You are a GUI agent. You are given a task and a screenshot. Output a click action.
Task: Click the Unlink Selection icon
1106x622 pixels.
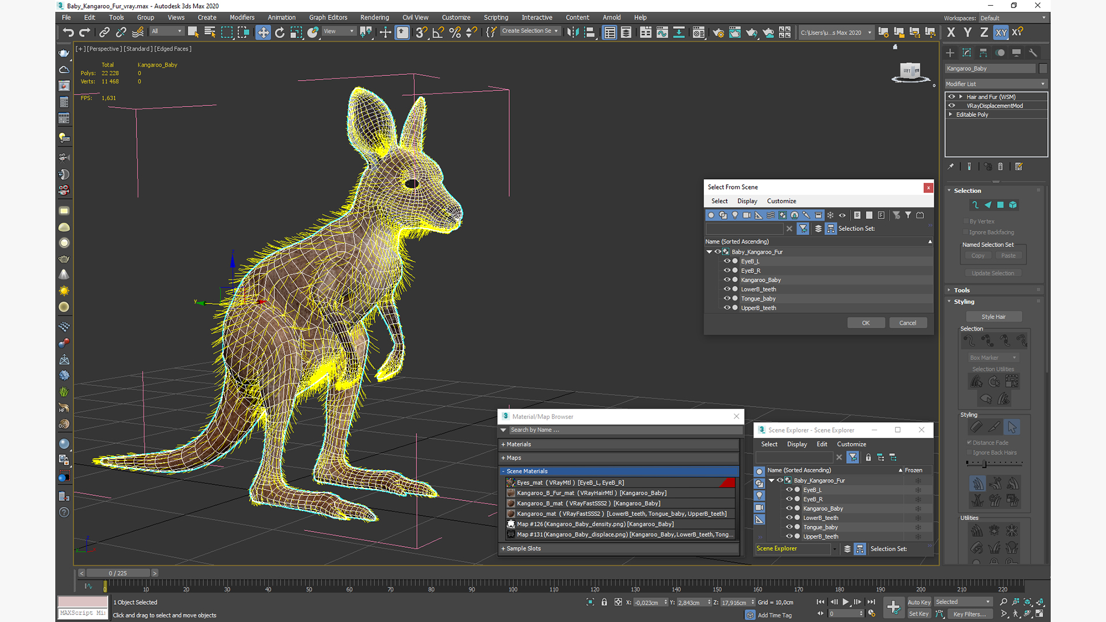[x=121, y=32]
